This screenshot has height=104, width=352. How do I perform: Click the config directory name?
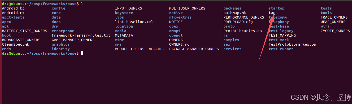[x=58, y=8]
